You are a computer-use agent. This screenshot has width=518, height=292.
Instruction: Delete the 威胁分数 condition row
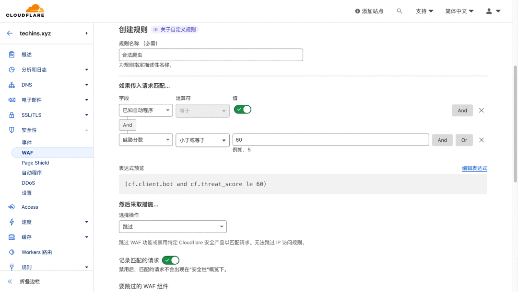coord(482,140)
